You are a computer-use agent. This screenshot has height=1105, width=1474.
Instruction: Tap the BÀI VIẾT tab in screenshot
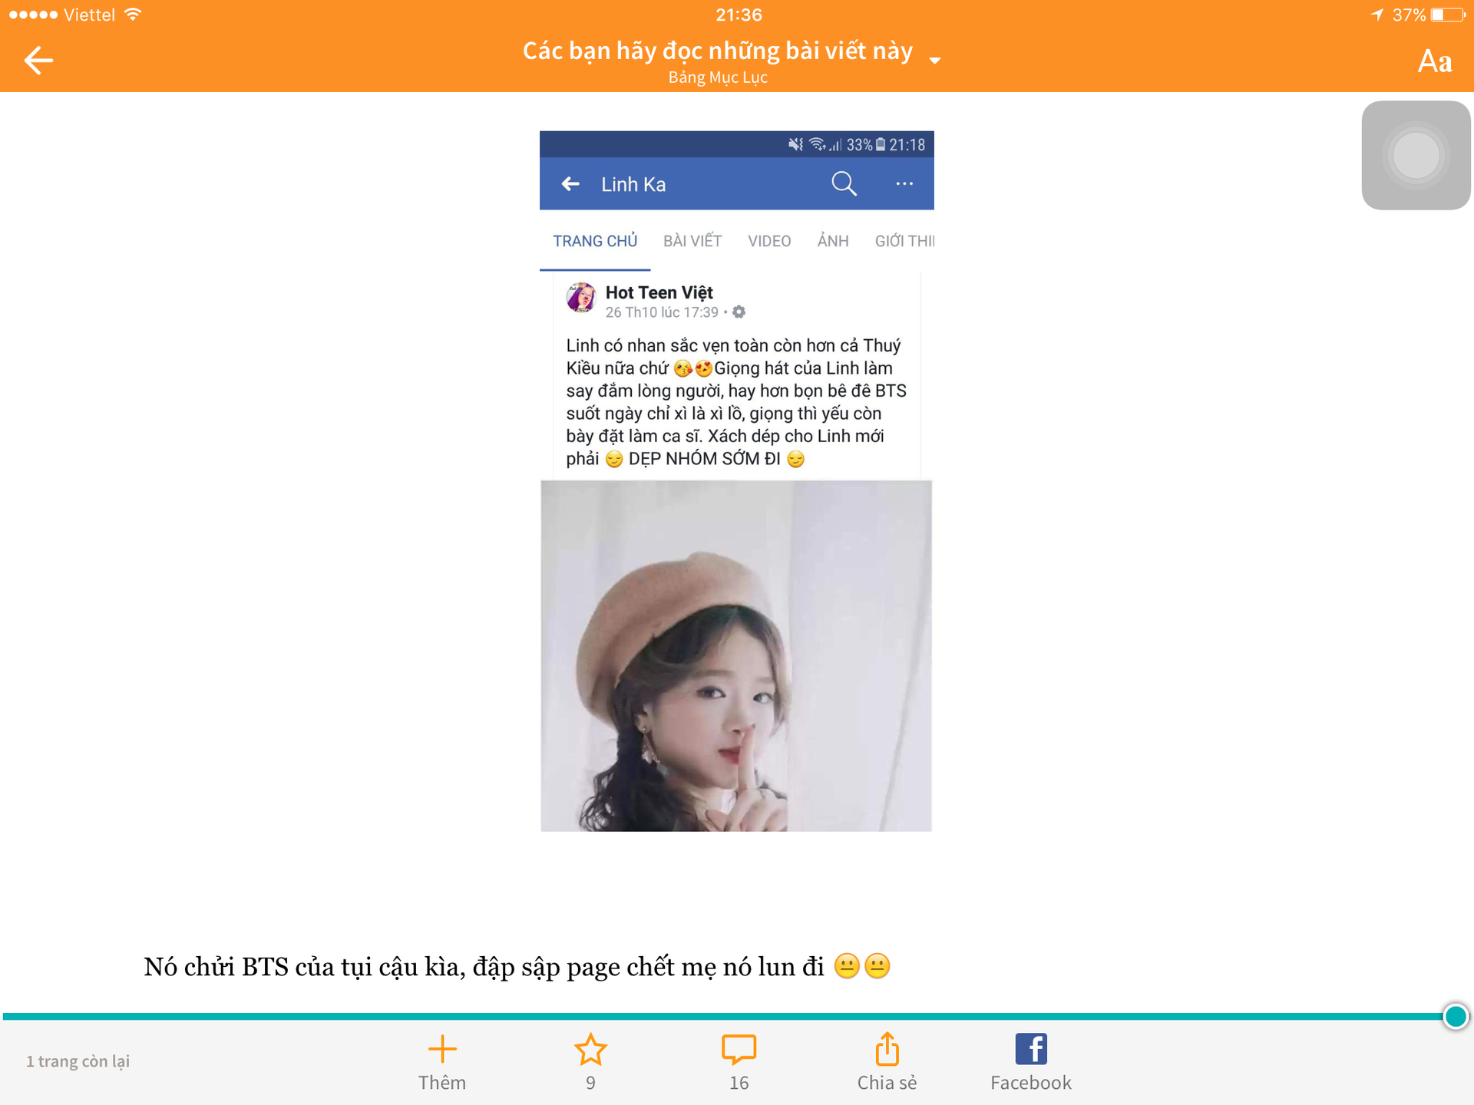(692, 241)
